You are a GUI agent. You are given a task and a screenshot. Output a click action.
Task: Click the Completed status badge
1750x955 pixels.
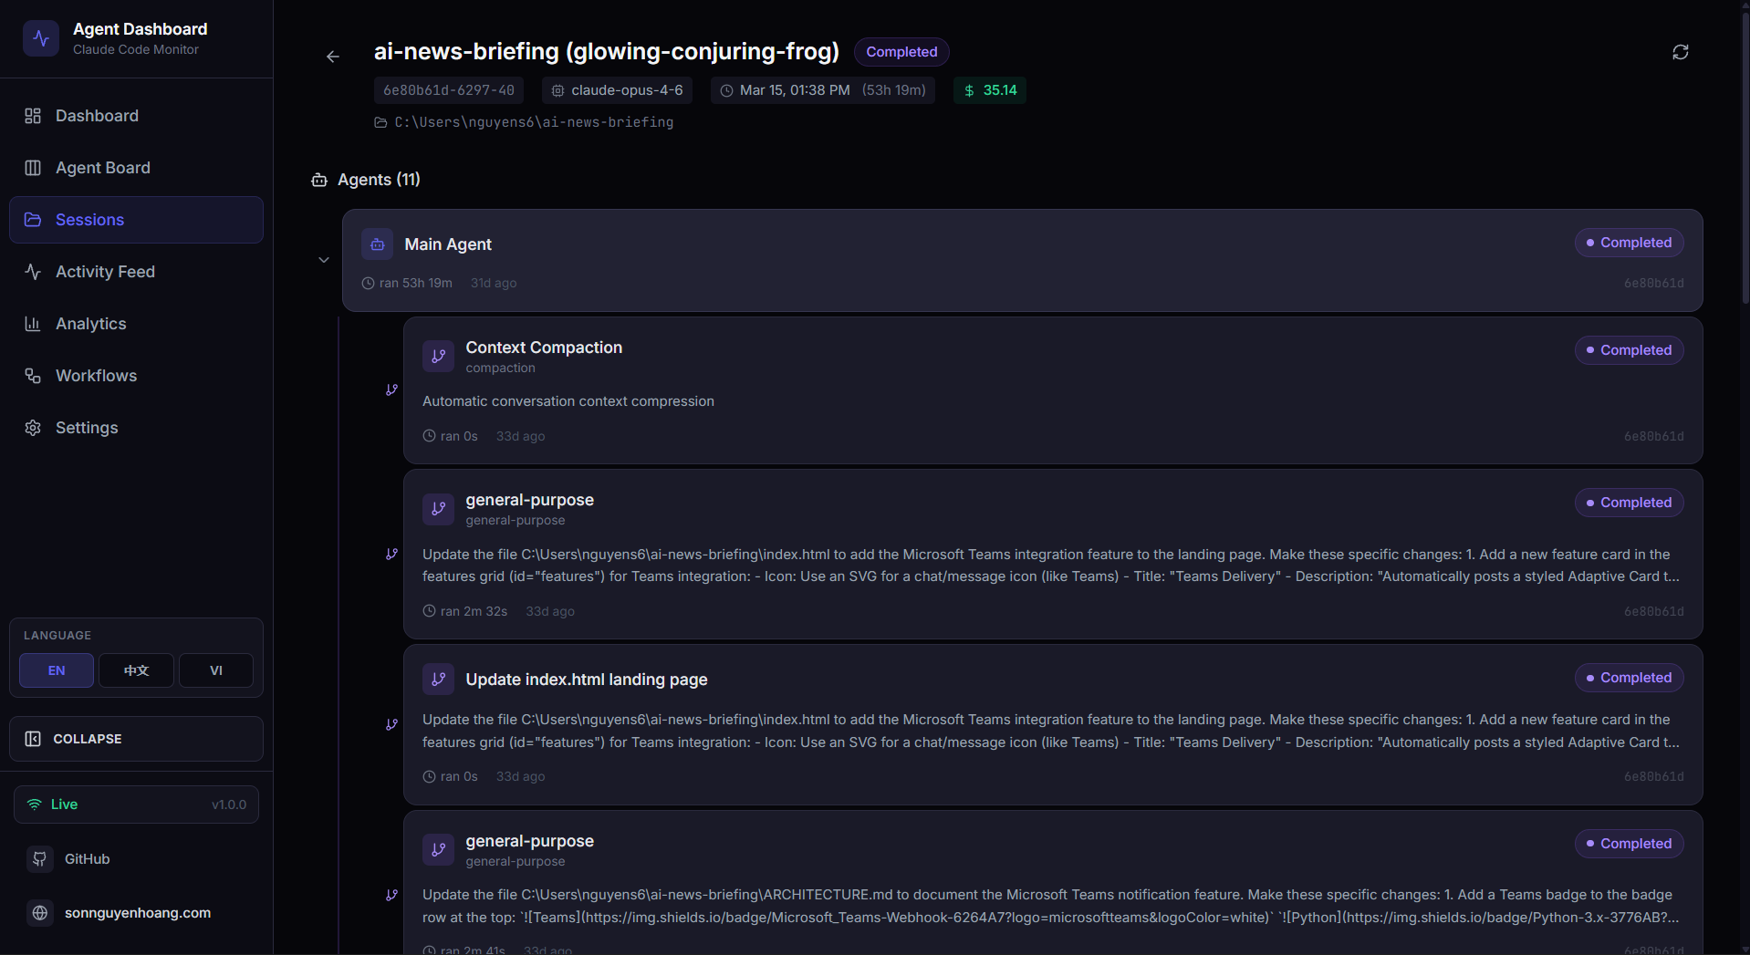[901, 52]
